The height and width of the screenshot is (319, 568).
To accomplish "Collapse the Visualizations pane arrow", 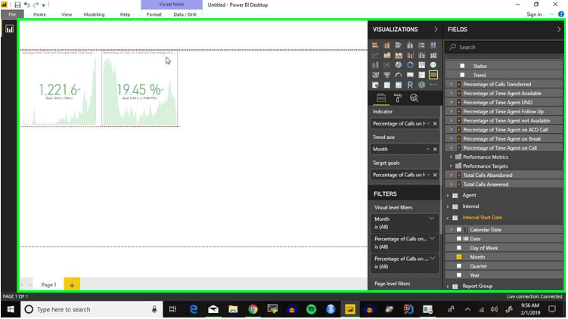I will (x=436, y=29).
